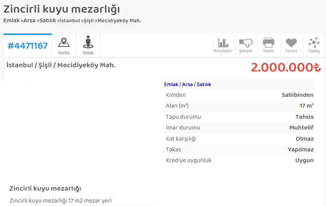This screenshot has width=326, height=206.
Task: Navigate to Satılık in top breadcrumb
Action: (x=48, y=20)
